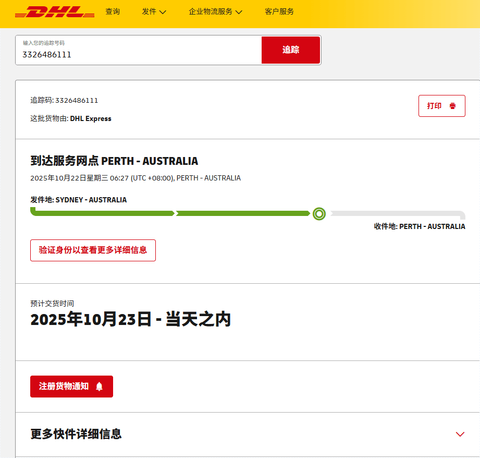Viewport: 480px width, 458px height.
Task: Click the 到达服务网点 PERTH - AUSTRALIA heading
Action: [x=114, y=161]
